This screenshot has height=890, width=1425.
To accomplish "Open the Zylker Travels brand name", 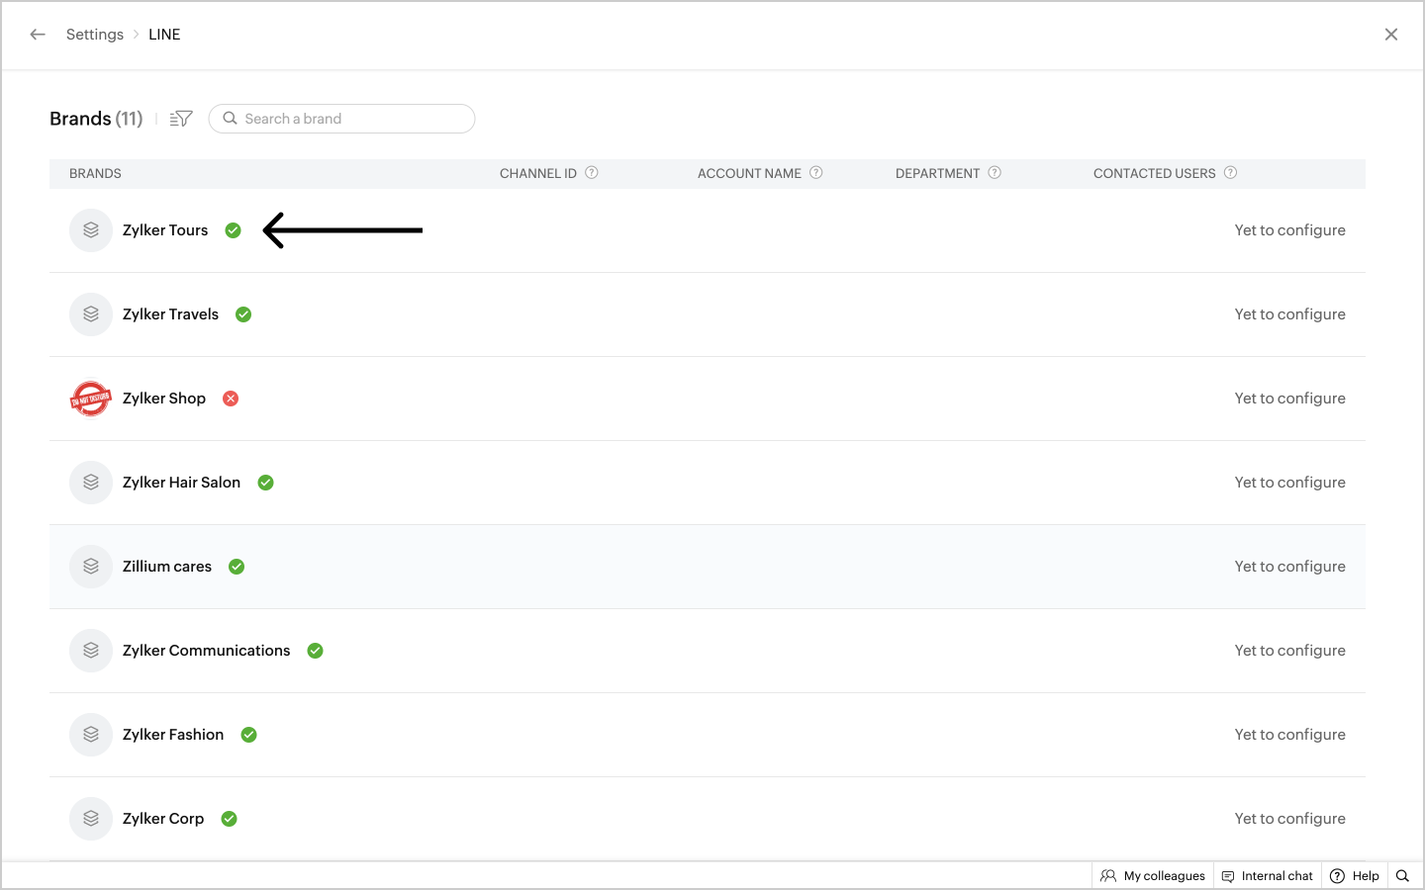I will (x=170, y=314).
